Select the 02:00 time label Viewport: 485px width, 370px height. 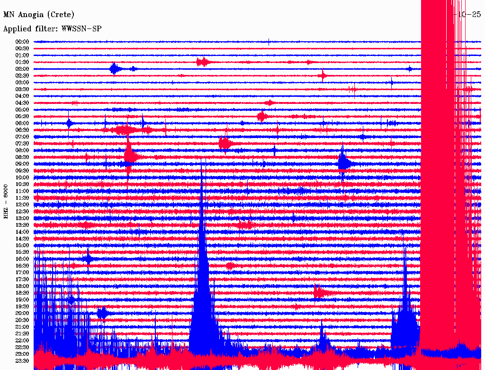pos(22,69)
